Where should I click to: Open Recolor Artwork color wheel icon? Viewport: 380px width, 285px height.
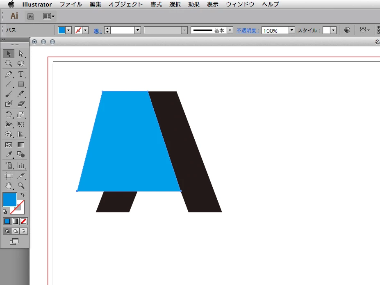(347, 30)
